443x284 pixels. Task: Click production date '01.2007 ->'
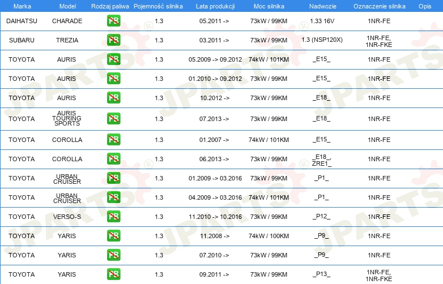click(214, 140)
